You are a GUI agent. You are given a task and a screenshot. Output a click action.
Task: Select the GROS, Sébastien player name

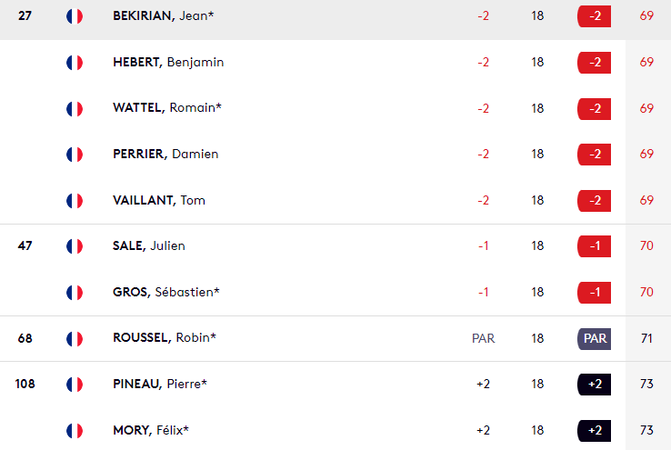(166, 292)
